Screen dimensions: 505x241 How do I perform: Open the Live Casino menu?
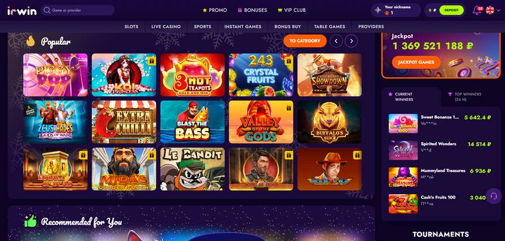click(x=166, y=27)
